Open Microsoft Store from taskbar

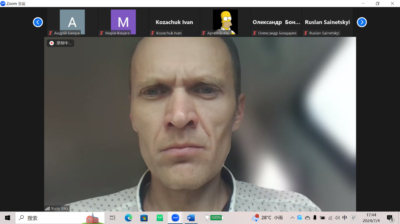pos(144,218)
